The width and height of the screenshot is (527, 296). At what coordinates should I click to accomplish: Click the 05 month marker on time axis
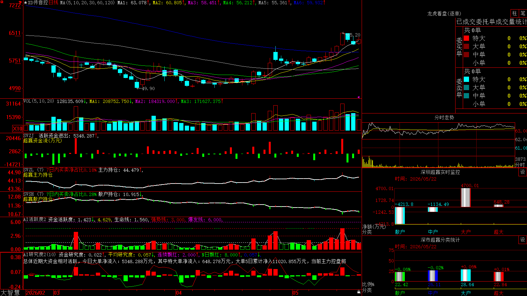point(295,293)
